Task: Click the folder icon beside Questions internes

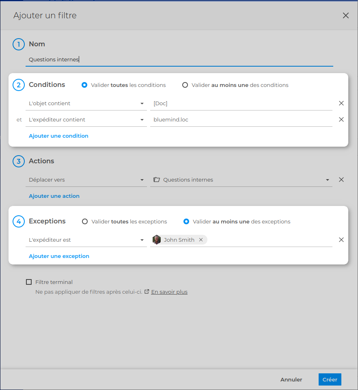Action: [156, 180]
